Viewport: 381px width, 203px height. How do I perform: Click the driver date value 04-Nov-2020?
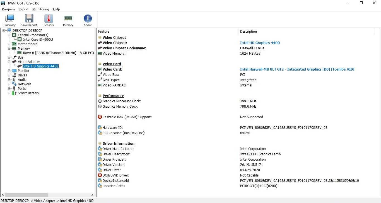(x=250, y=170)
